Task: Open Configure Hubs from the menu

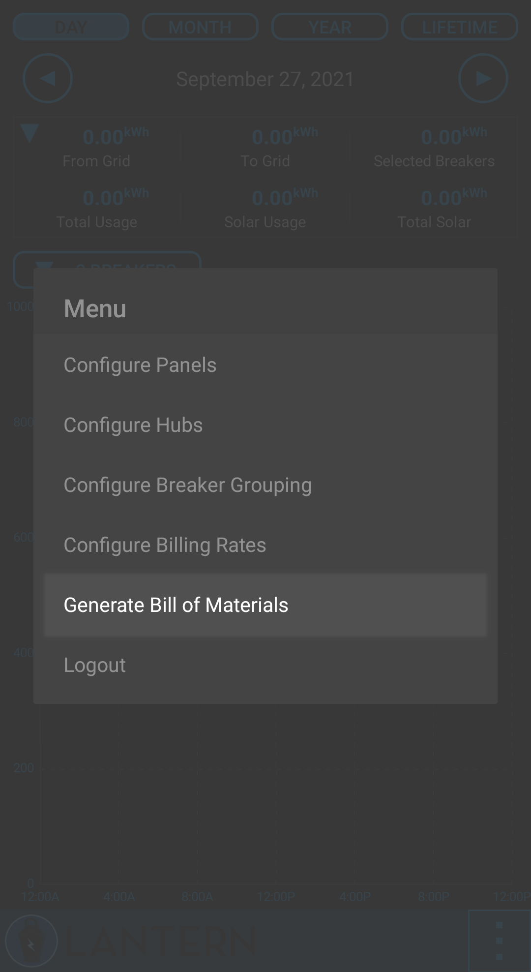Action: [x=265, y=425]
